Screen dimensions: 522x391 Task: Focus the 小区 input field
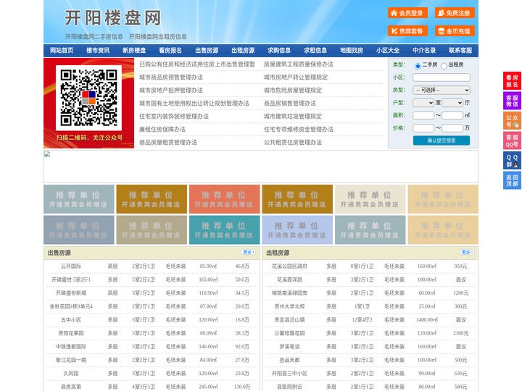tap(442, 77)
